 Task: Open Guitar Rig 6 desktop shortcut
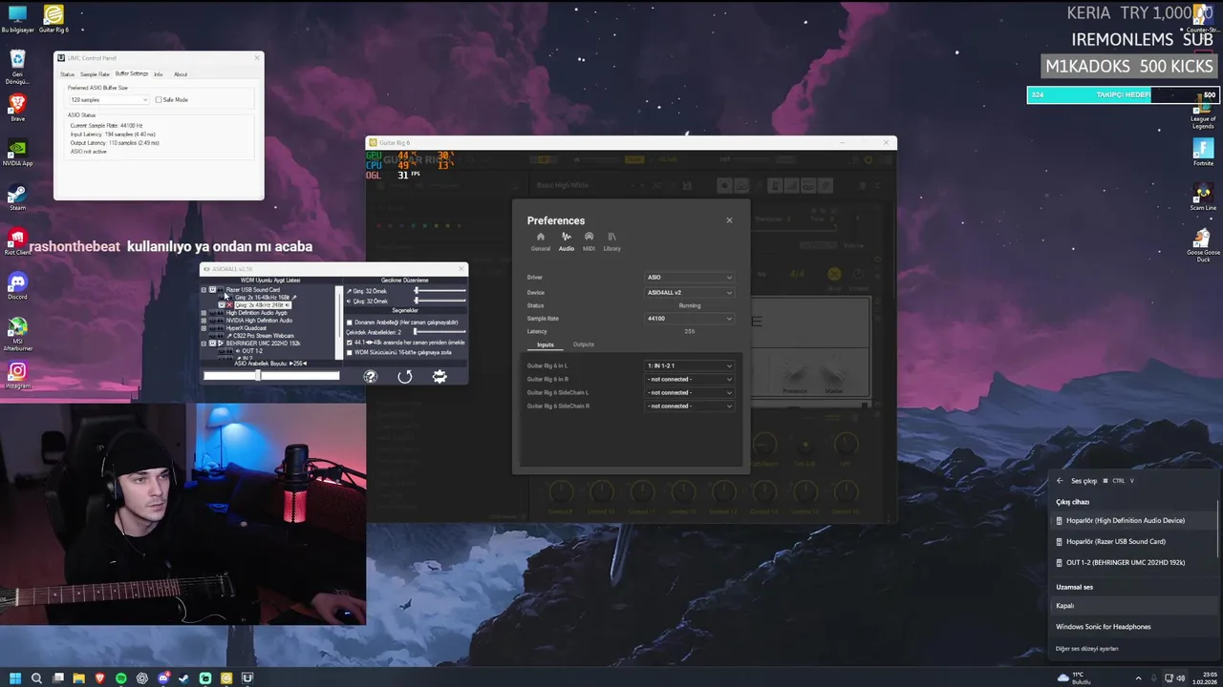pyautogui.click(x=54, y=19)
